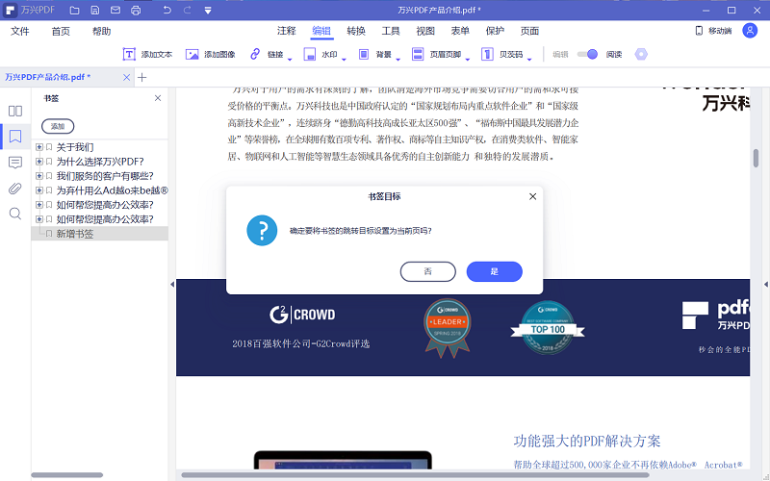Click the 水印 watermark icon
Viewport: 770px width, 481px height.
coord(309,54)
